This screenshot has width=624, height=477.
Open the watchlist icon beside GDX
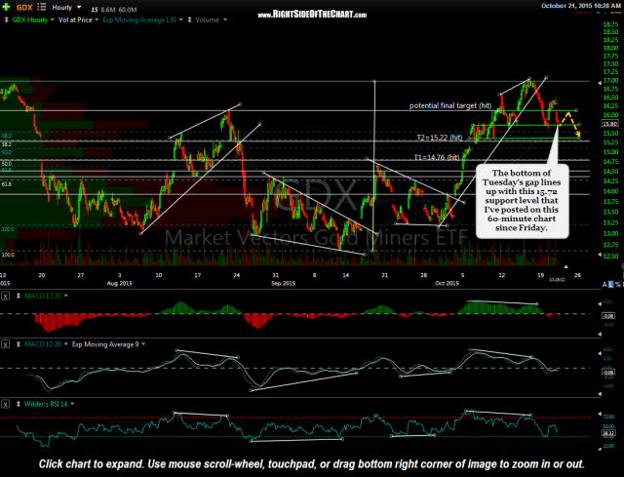[41, 7]
